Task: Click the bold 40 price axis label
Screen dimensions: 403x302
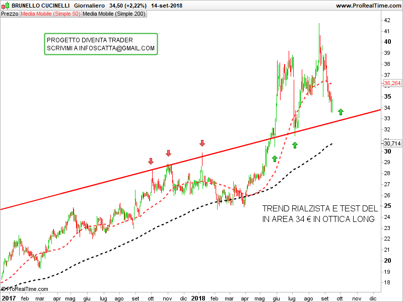Action: coord(387,42)
